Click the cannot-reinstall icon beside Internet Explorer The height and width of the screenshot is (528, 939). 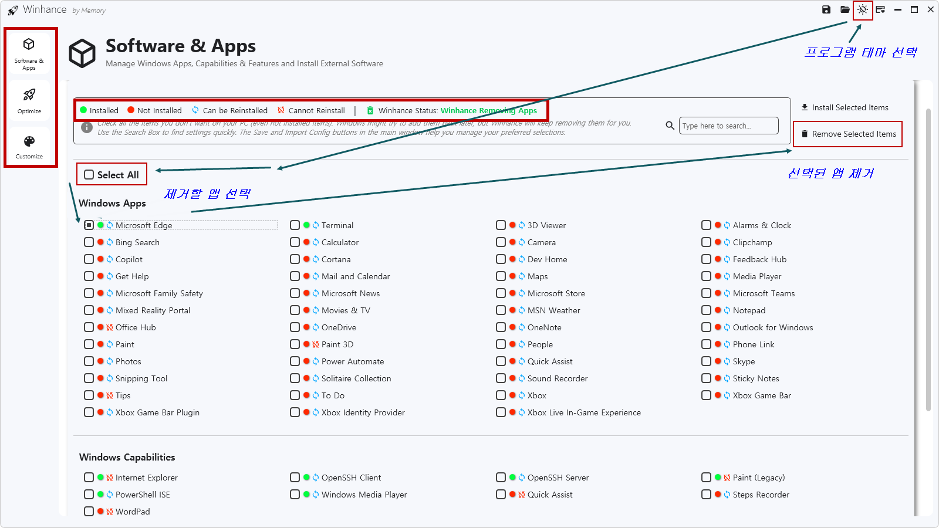point(110,478)
